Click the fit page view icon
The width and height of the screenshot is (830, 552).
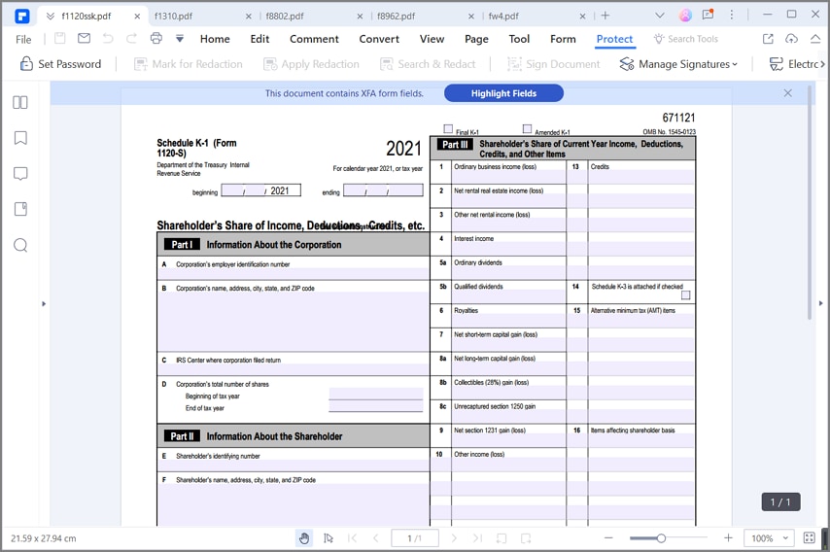click(501, 538)
